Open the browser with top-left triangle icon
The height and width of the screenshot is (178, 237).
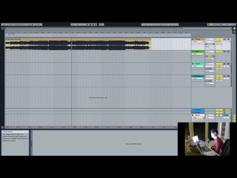[2, 28]
